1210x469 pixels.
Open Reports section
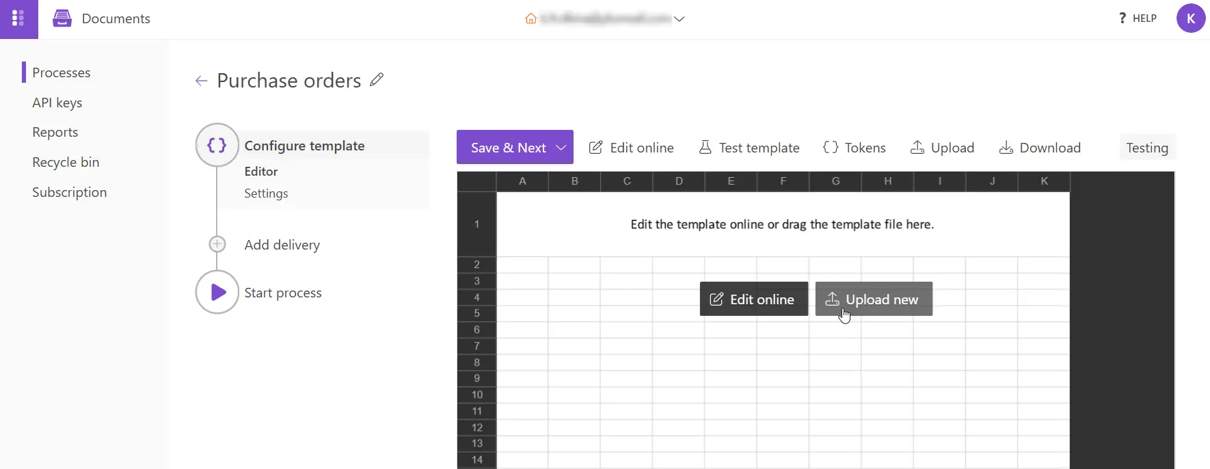point(55,132)
